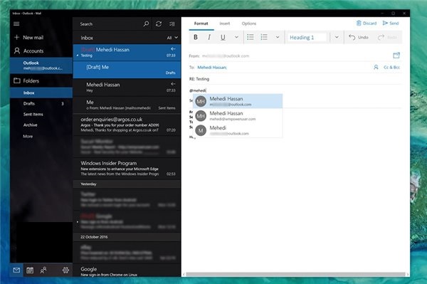Click the 22 October 2016 group header
Screen dimensions: 427x284
tap(127, 237)
